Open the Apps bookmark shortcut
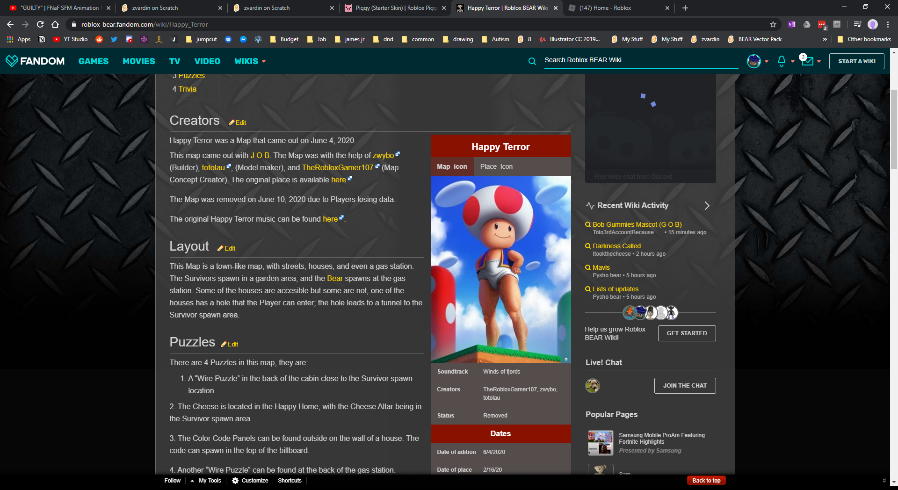This screenshot has height=490, width=898. (x=19, y=39)
